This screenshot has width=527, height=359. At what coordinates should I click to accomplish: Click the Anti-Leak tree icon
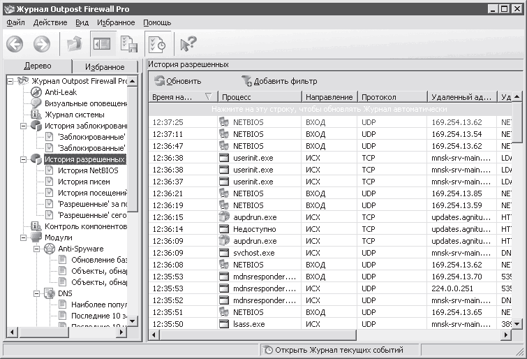coord(36,91)
